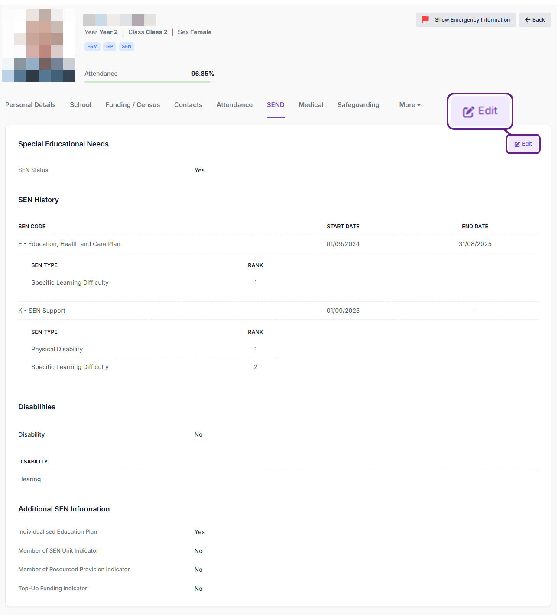
Task: Open the Safeguarding tab
Action: pos(358,105)
